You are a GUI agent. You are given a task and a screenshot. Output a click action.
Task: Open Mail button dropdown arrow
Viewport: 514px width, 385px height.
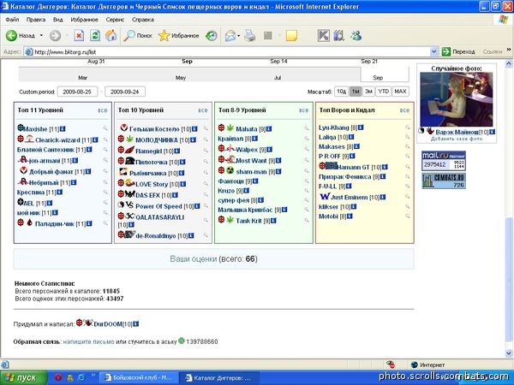(239, 35)
